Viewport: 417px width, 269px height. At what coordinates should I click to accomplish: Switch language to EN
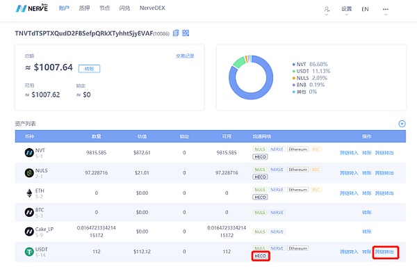[365, 9]
